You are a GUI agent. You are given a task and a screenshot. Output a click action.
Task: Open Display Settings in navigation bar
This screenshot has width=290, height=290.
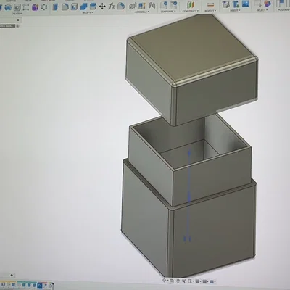tap(198, 281)
